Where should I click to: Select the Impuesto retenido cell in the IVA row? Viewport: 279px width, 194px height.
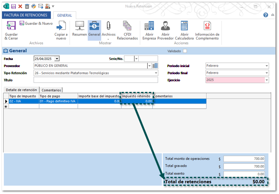tap(137, 101)
